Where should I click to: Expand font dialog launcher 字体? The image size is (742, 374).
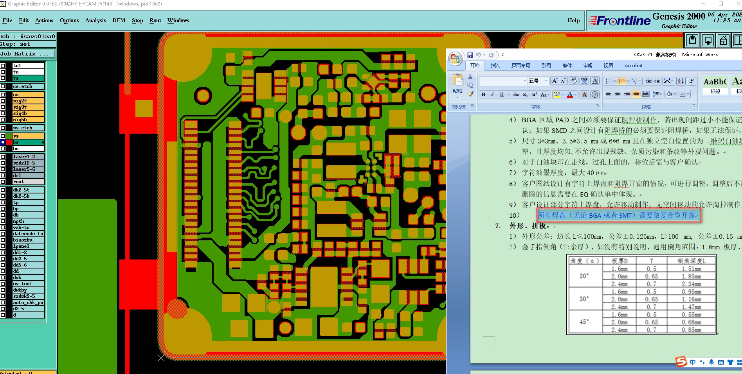[597, 106]
